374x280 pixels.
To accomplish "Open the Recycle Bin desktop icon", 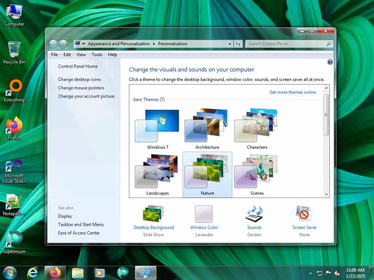I will tap(14, 53).
